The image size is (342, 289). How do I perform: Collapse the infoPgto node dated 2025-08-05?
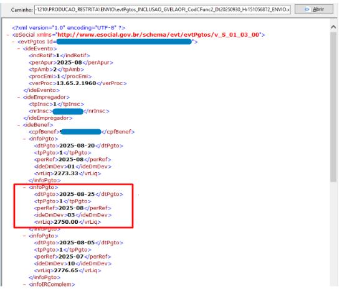tap(24, 236)
